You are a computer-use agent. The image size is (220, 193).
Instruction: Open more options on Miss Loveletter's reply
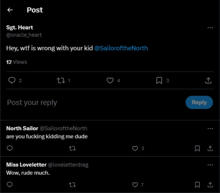click(210, 165)
